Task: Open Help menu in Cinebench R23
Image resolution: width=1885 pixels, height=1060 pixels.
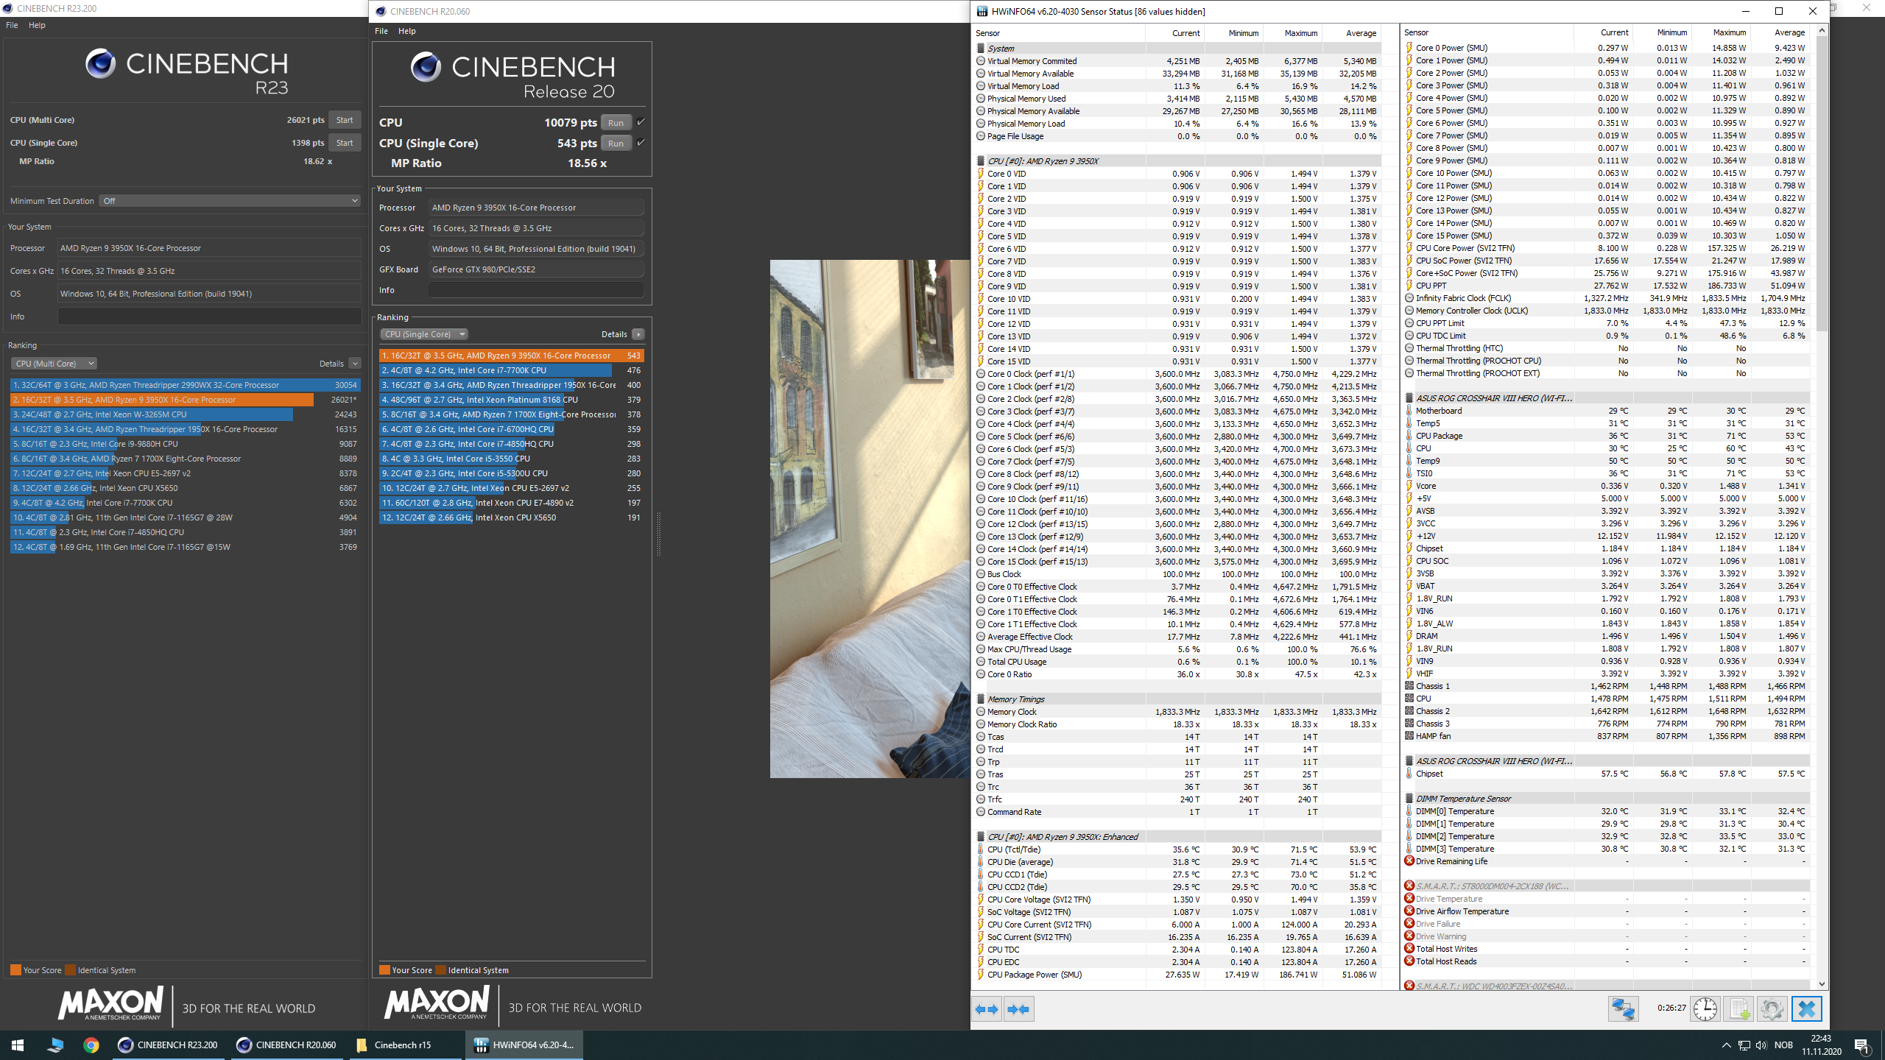Action: pyautogui.click(x=37, y=25)
